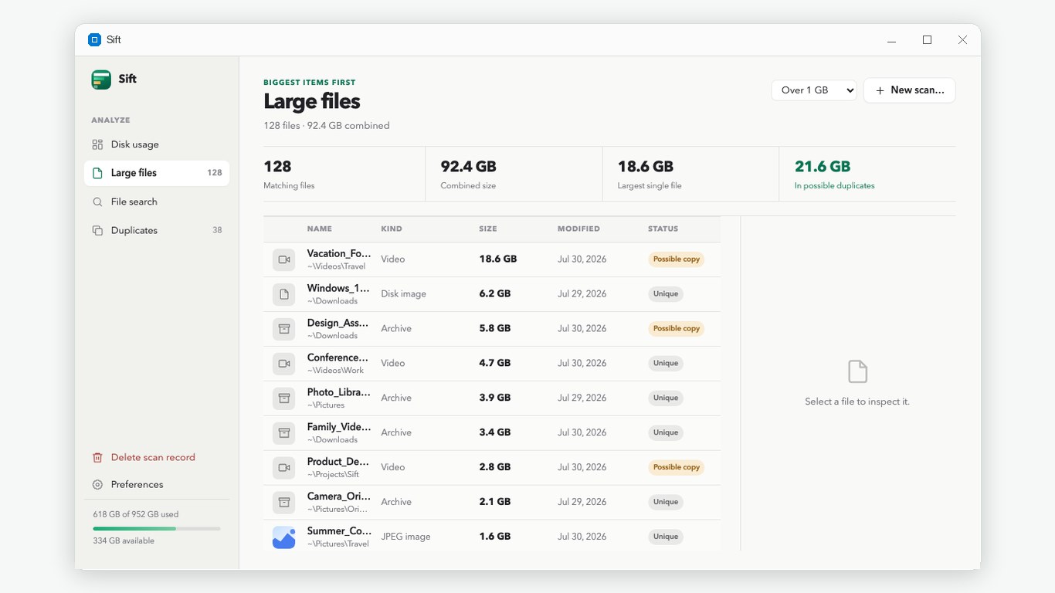
Task: Click the ~\Projects\Sift path text
Action: pyautogui.click(x=333, y=475)
